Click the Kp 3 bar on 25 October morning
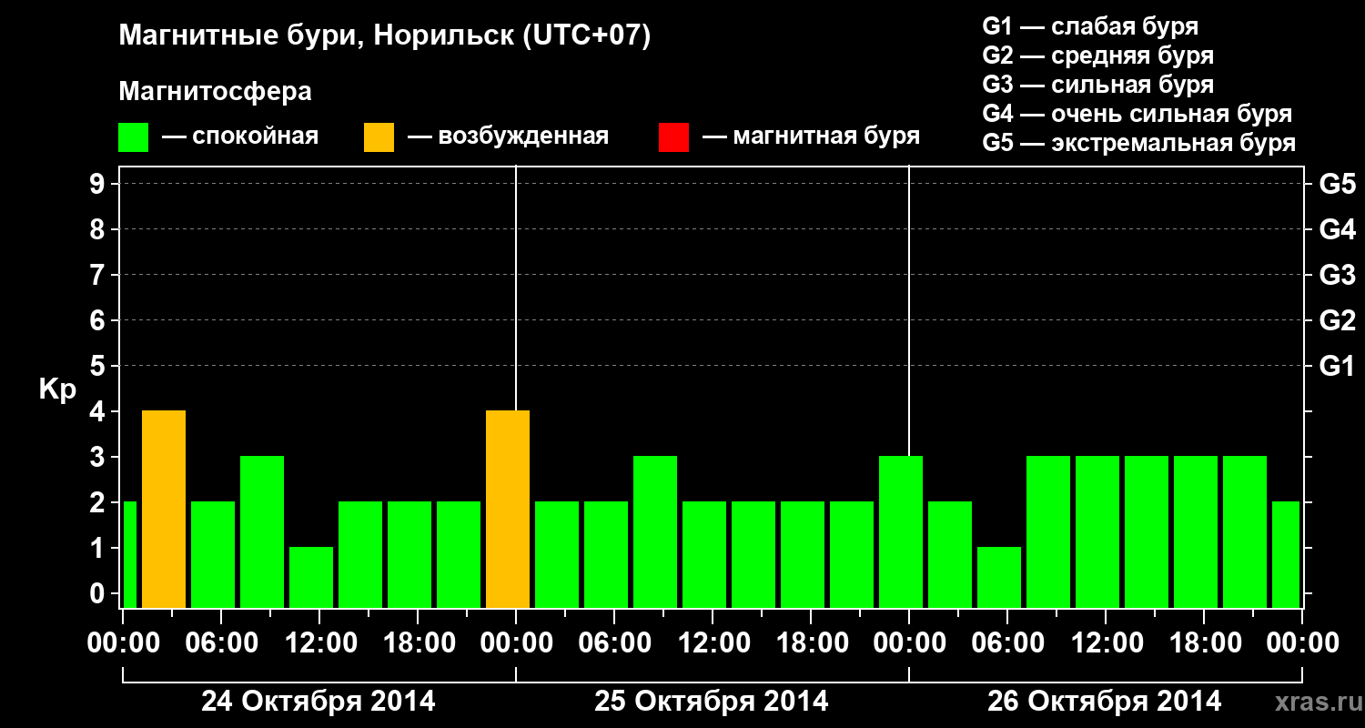Screen dimensions: 1365x728 655,532
